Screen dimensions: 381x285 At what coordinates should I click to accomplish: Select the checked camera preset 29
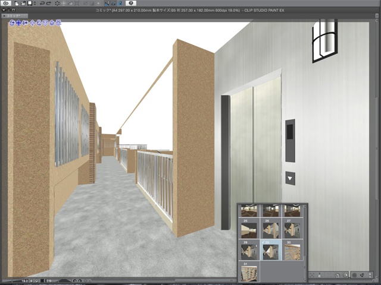pyautogui.click(x=271, y=250)
